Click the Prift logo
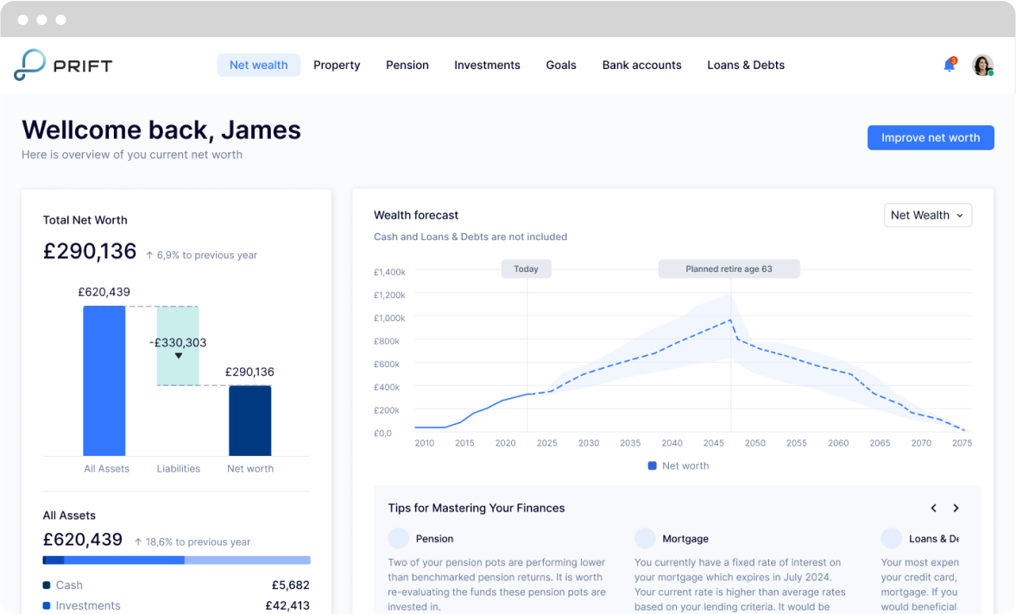Screen dimensions: 1016x614 coord(62,65)
